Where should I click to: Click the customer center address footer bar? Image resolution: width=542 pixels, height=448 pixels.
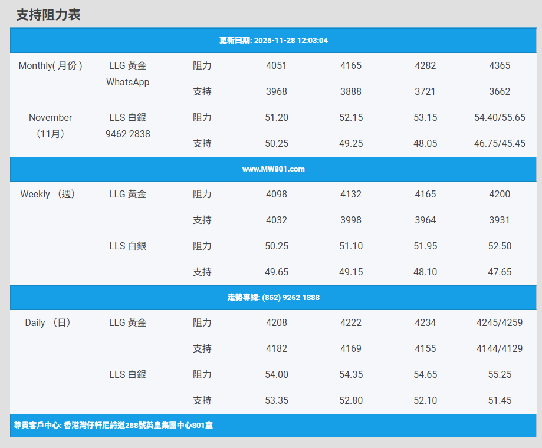point(113,425)
